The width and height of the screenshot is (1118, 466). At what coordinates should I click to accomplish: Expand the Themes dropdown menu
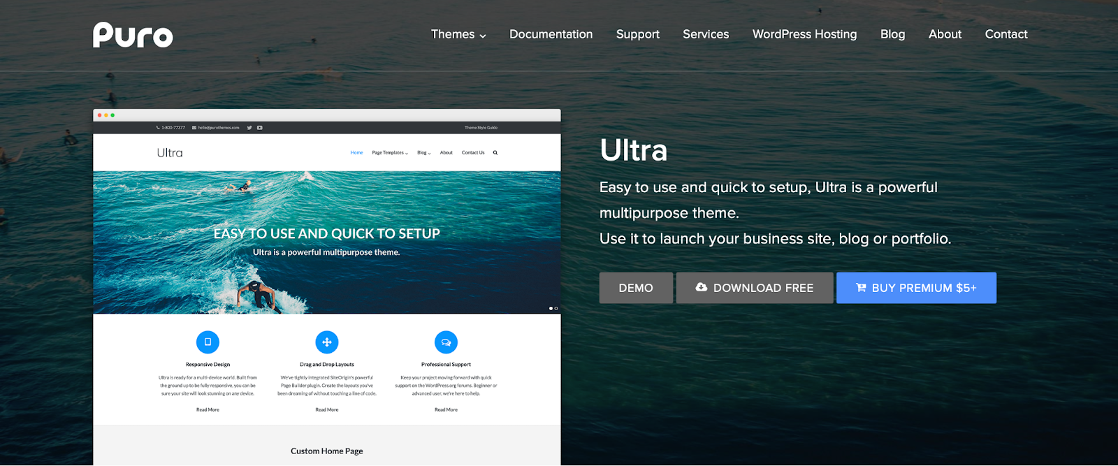(x=458, y=34)
